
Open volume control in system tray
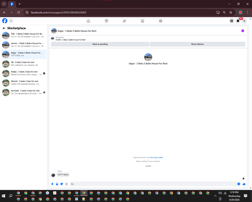[x=220, y=193]
